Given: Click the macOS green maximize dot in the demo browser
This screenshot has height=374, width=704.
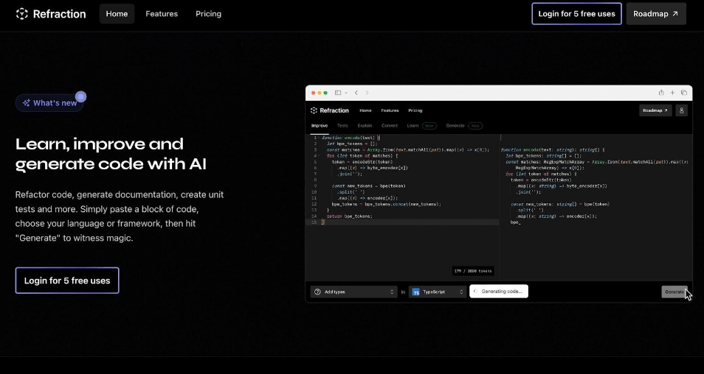Looking at the screenshot, I should pyautogui.click(x=325, y=93).
